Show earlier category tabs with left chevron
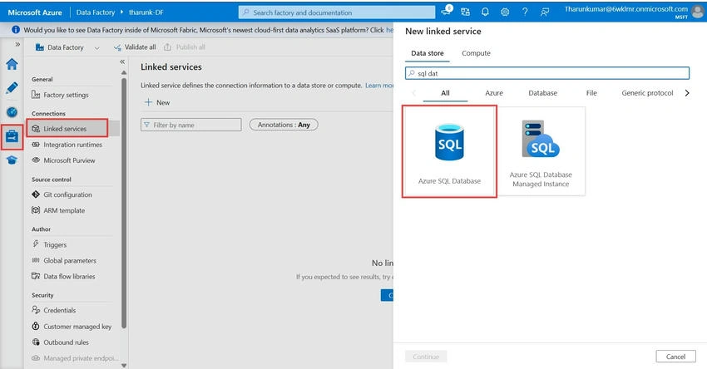Image resolution: width=707 pixels, height=369 pixels. coord(413,93)
